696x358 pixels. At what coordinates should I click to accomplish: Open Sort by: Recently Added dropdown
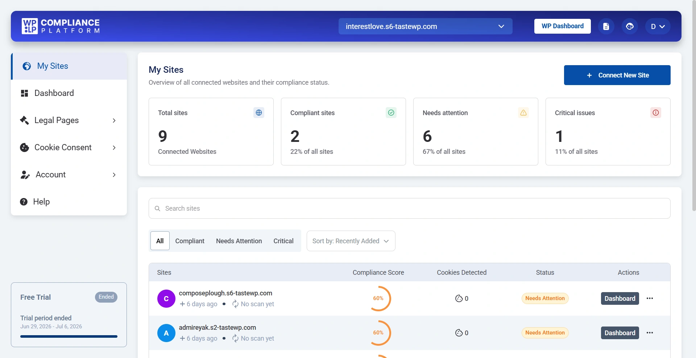351,241
